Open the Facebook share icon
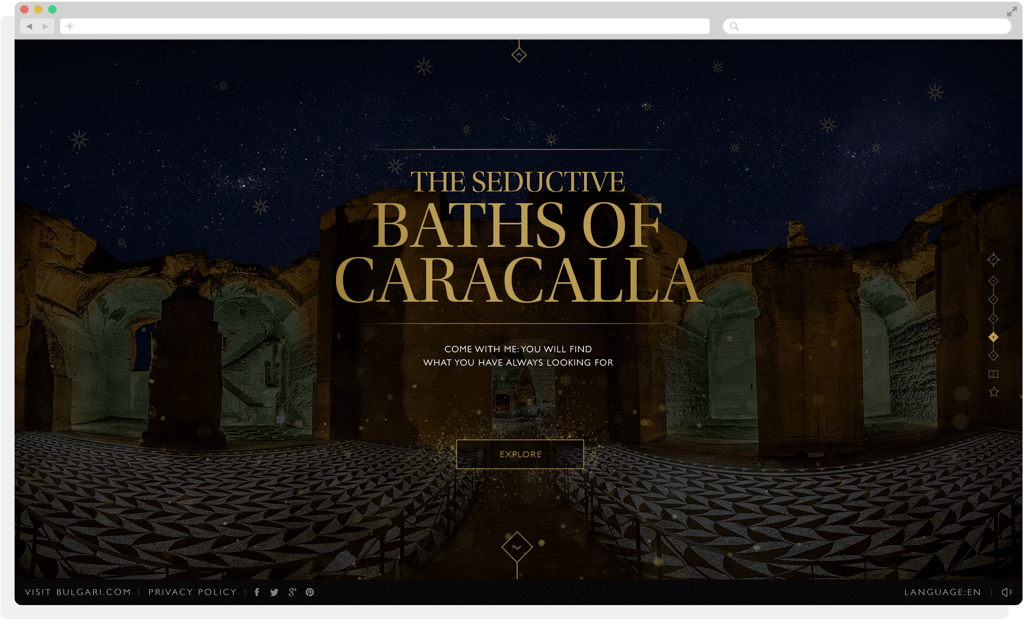This screenshot has width=1036, height=623. pos(257,592)
